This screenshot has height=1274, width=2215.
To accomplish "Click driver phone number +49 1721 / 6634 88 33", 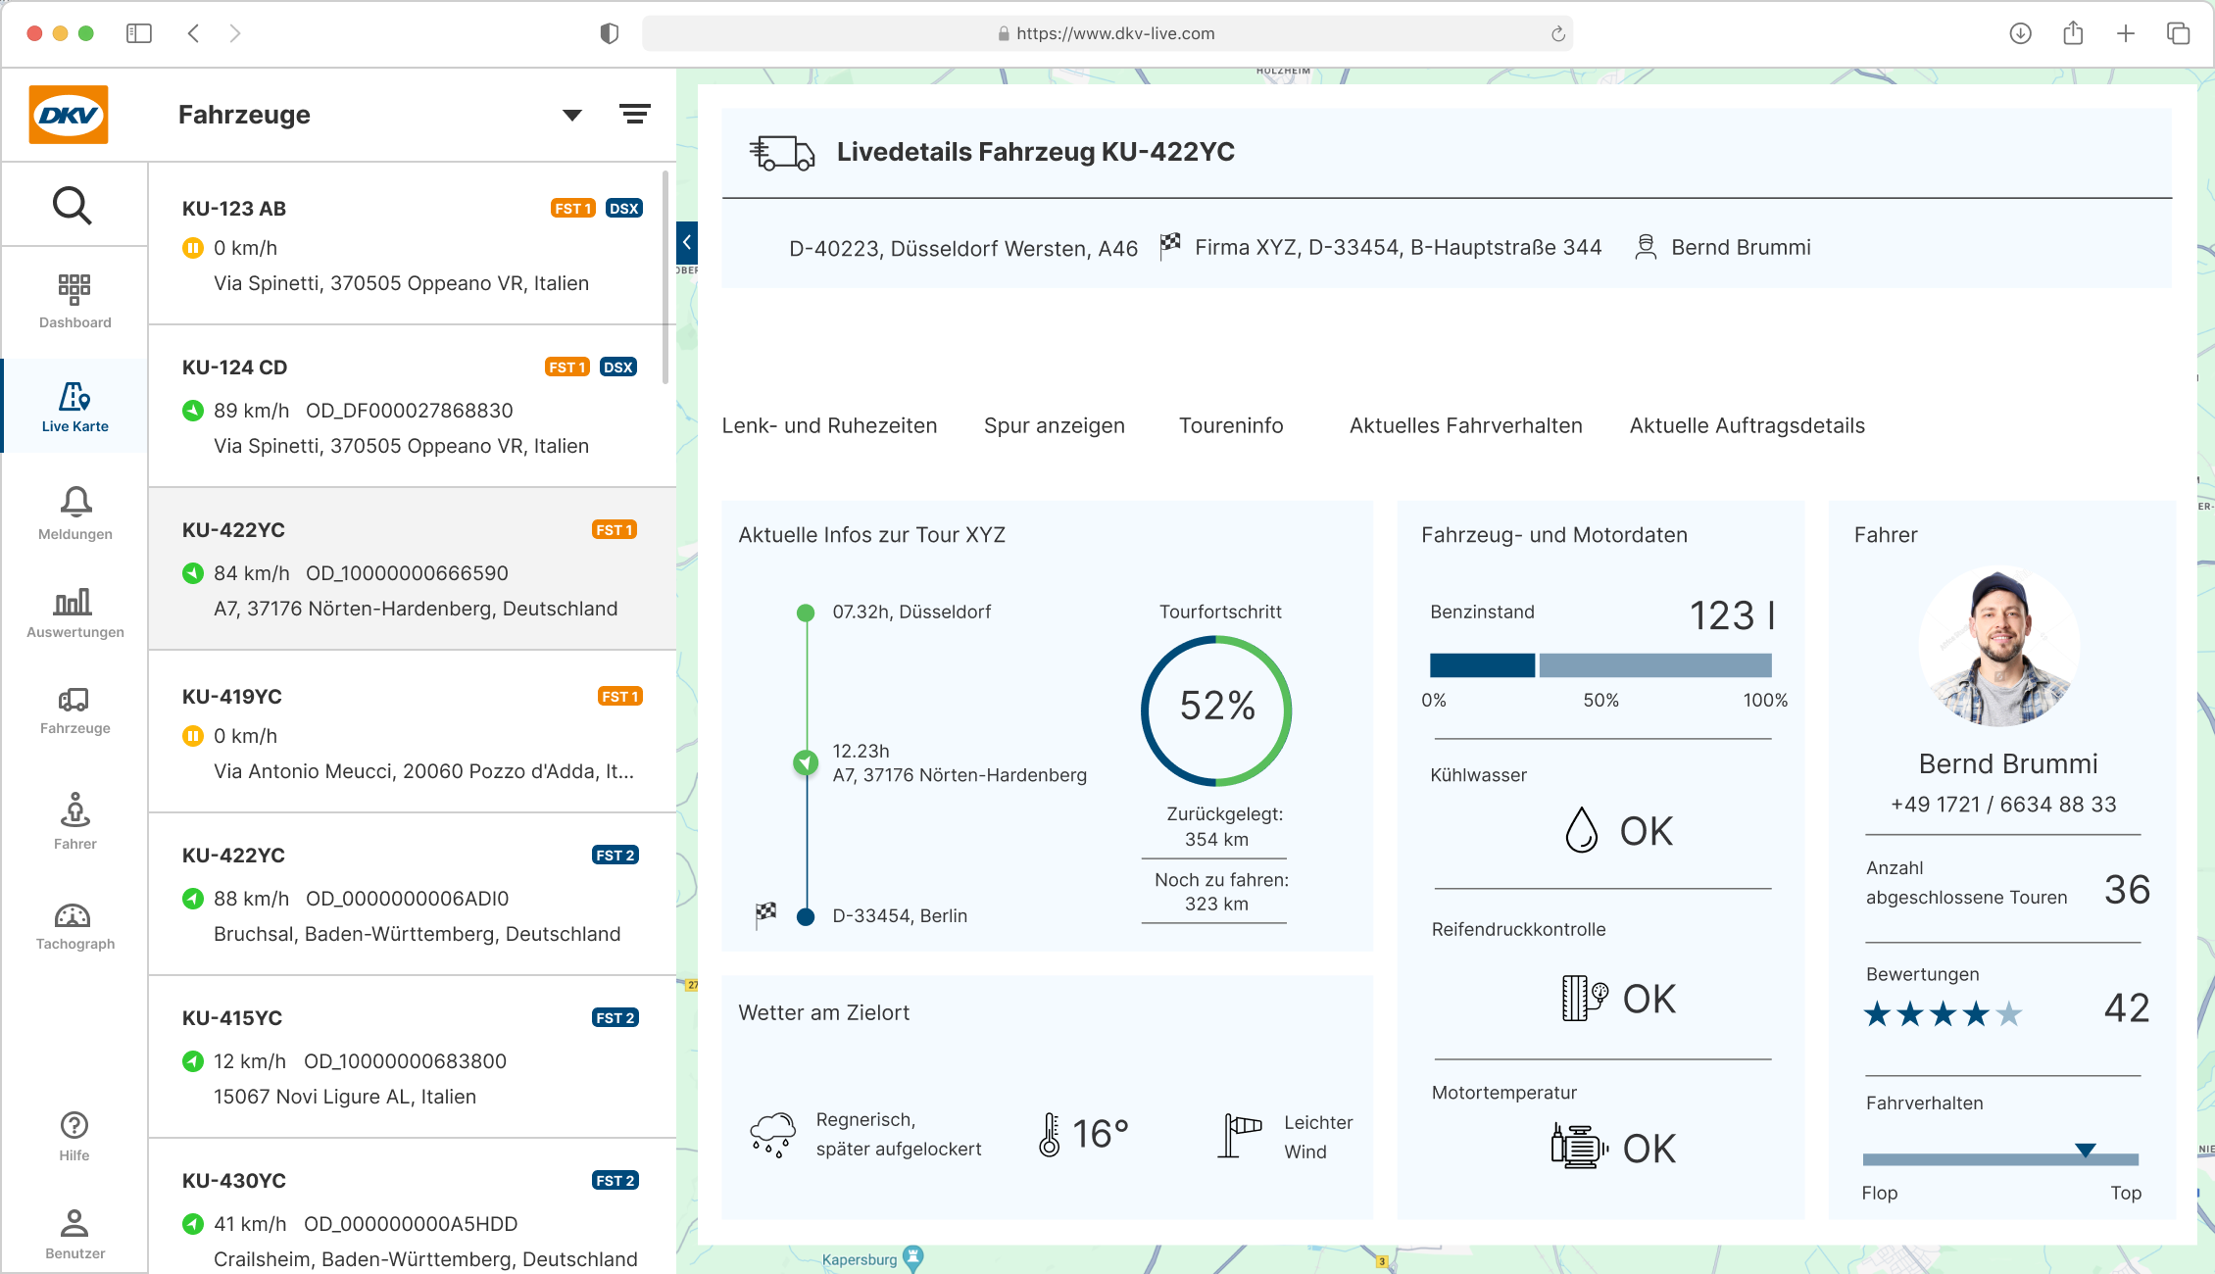I will tap(2003, 805).
